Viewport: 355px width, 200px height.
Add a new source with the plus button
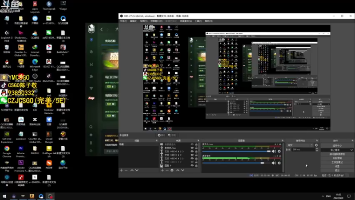coord(162,170)
